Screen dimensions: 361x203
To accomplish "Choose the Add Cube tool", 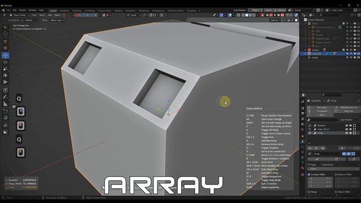I will pos(5,111).
